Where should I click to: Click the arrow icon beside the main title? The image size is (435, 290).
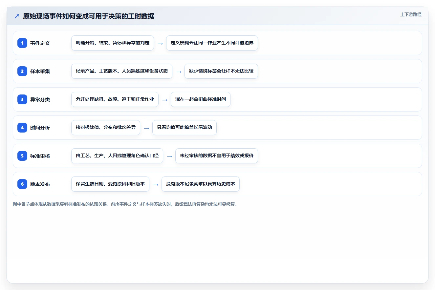pos(17,16)
